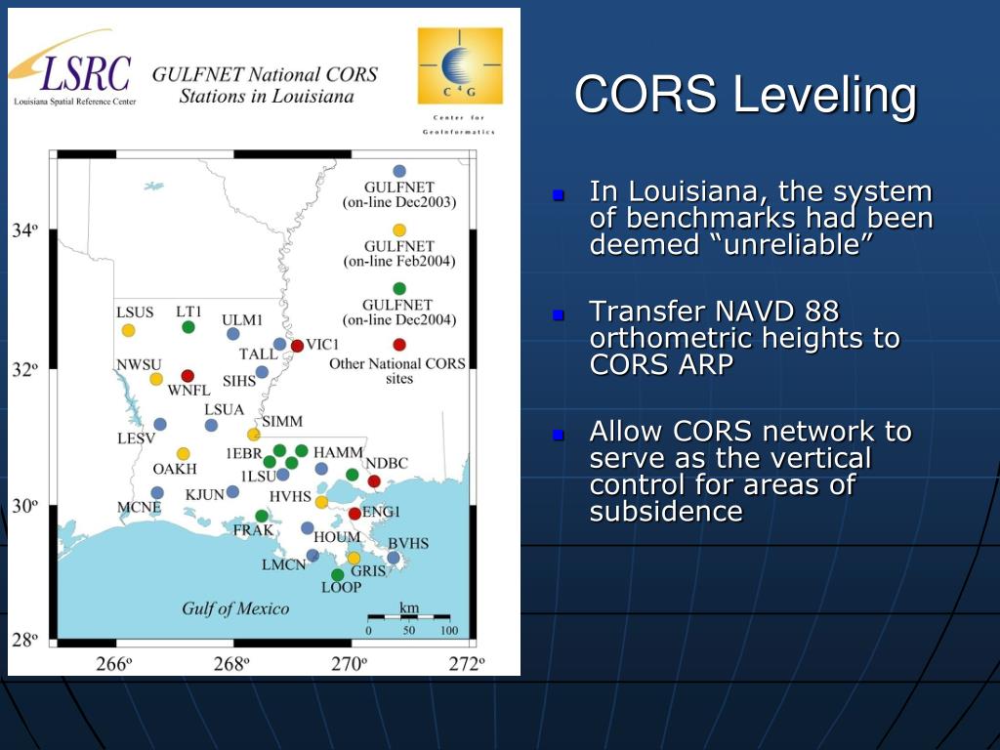The image size is (1000, 750).
Task: Pick the yellow legend dot for Feb2004
Action: click(399, 230)
